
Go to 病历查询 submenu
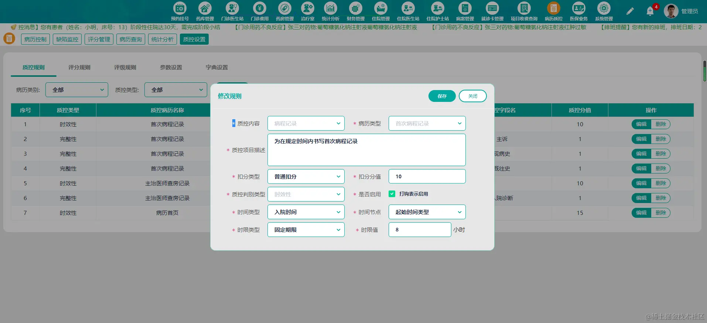click(131, 39)
